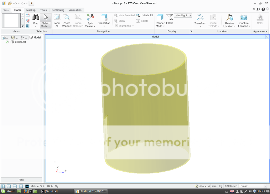Click the mm units field in status bar

[x=214, y=186]
